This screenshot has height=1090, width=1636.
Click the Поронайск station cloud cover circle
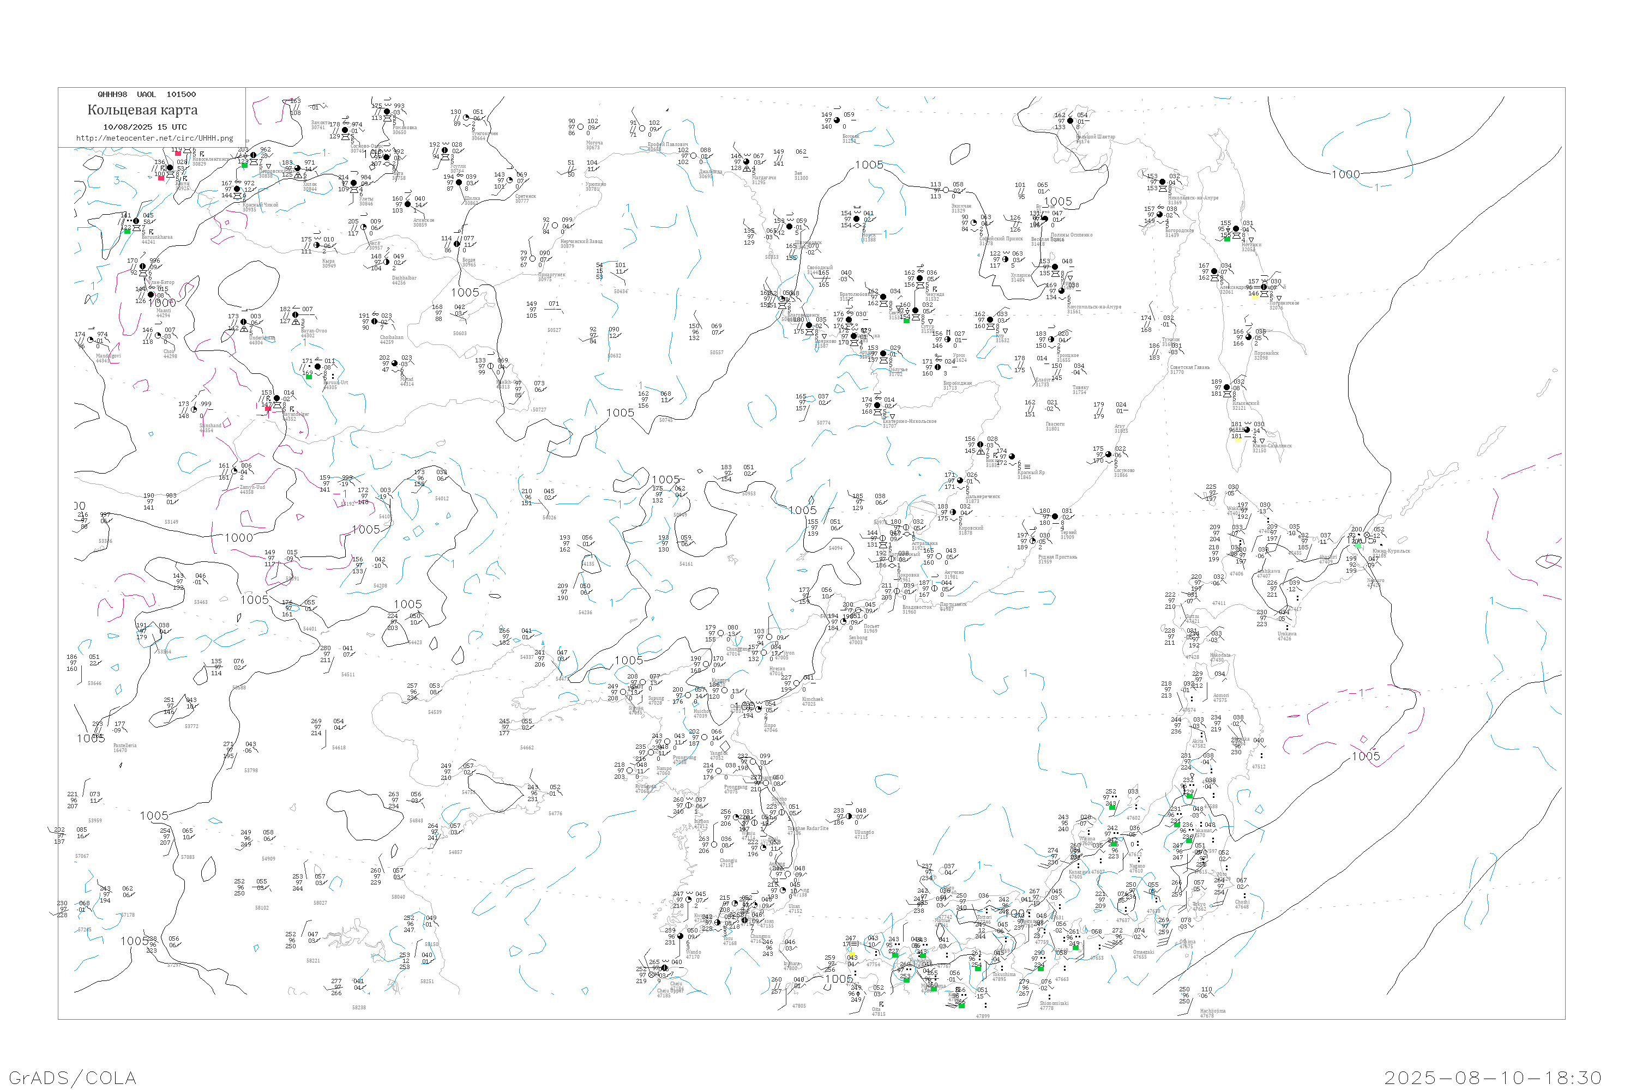coord(1249,337)
